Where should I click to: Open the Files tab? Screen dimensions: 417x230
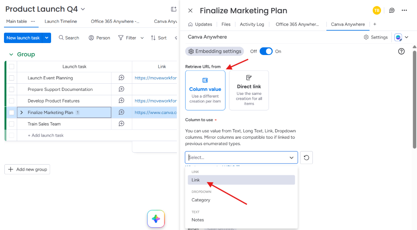coord(226,24)
